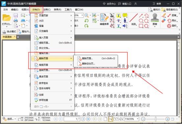Open the 工具(T) menu

tap(68, 10)
